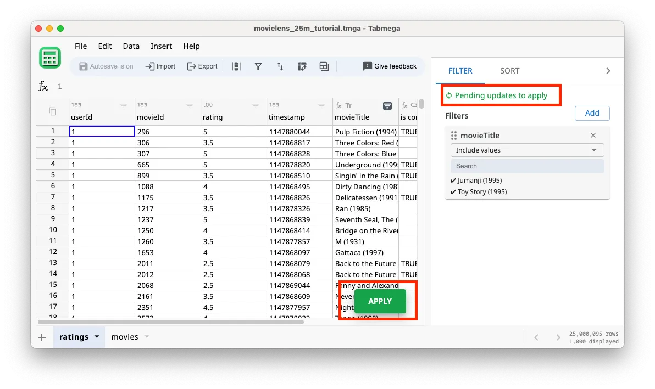Collapse the right panel using the chevron

[x=608, y=70]
